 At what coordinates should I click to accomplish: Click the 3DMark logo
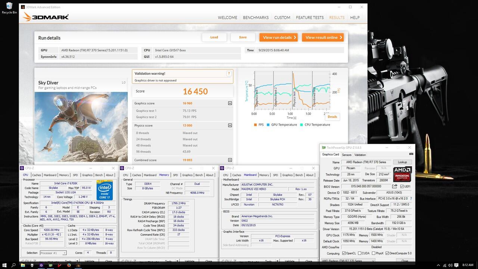tap(46, 17)
